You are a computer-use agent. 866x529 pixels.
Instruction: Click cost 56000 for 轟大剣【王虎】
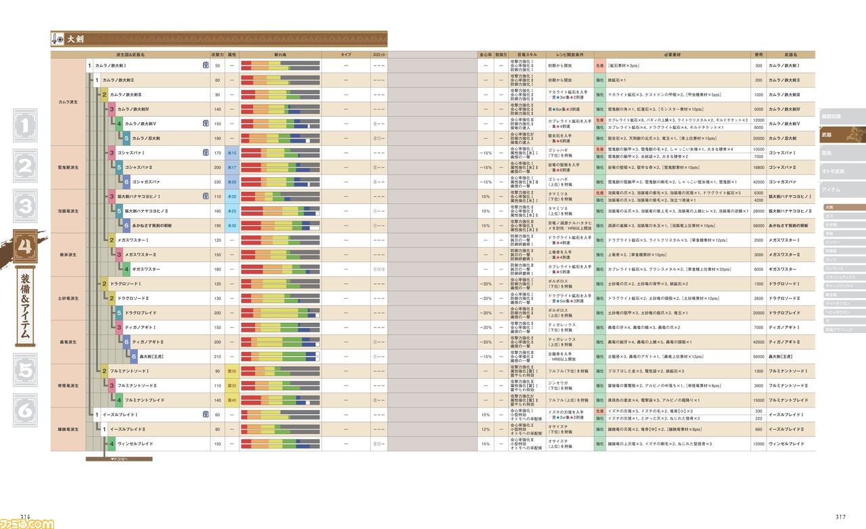[758, 356]
